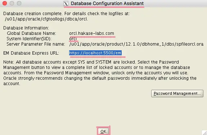Viewport: 207px width, 135px height.
Task: Click the System Identifier(SID) label
Action: pyautogui.click(x=29, y=39)
